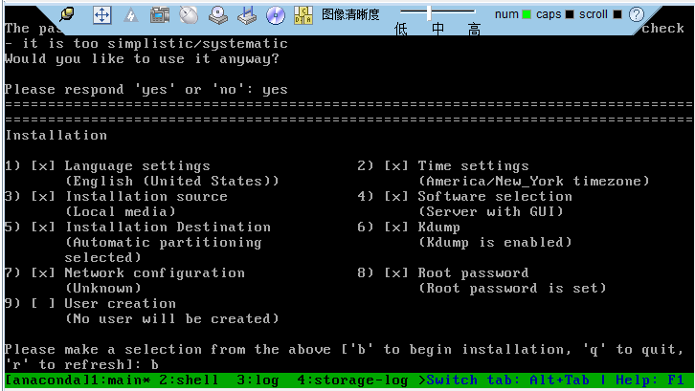Toggle the scroll lock indicator

616,14
